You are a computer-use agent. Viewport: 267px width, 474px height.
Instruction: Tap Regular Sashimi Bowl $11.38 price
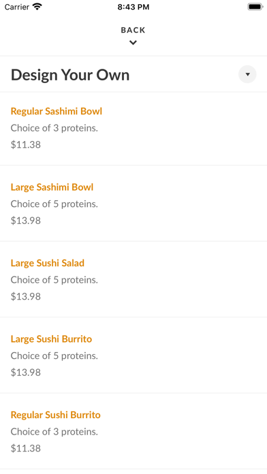point(26,144)
